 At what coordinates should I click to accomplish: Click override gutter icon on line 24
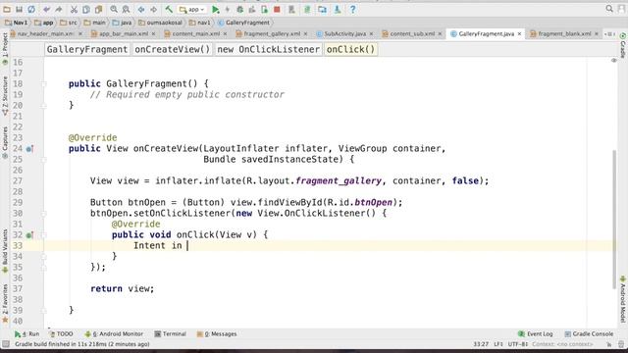click(29, 149)
